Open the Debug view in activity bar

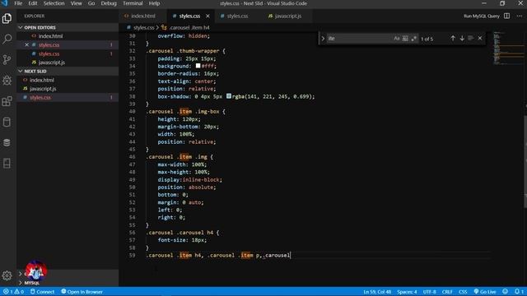click(x=7, y=81)
